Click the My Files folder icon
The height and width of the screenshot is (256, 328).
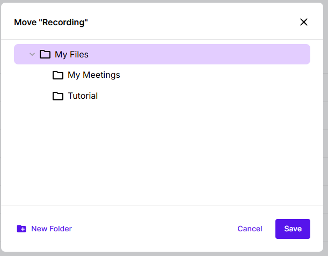(45, 54)
